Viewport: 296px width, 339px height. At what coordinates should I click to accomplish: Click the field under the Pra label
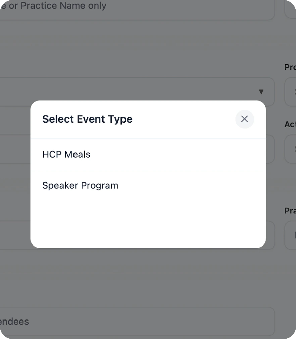291,235
